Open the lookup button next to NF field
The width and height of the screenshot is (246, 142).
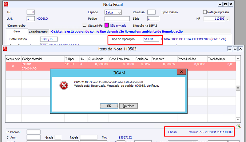(228, 19)
